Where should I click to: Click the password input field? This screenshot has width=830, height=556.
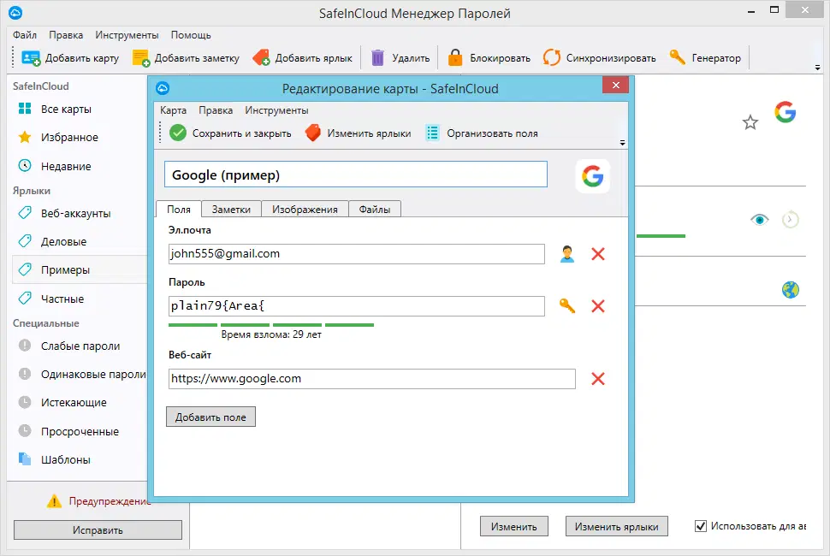tap(356, 305)
